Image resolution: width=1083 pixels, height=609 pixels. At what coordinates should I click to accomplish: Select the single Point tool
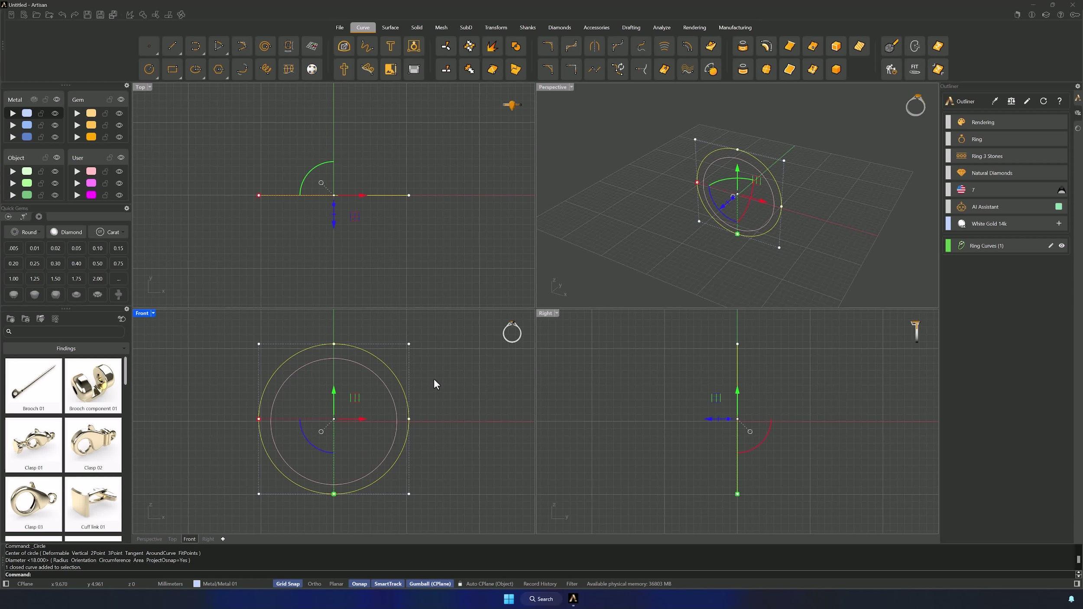(x=149, y=46)
